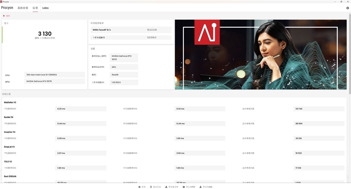This screenshot has width=351, height=189.
Task: Click the NVIDIA TensorRT version row
Action: pyautogui.click(x=131, y=30)
